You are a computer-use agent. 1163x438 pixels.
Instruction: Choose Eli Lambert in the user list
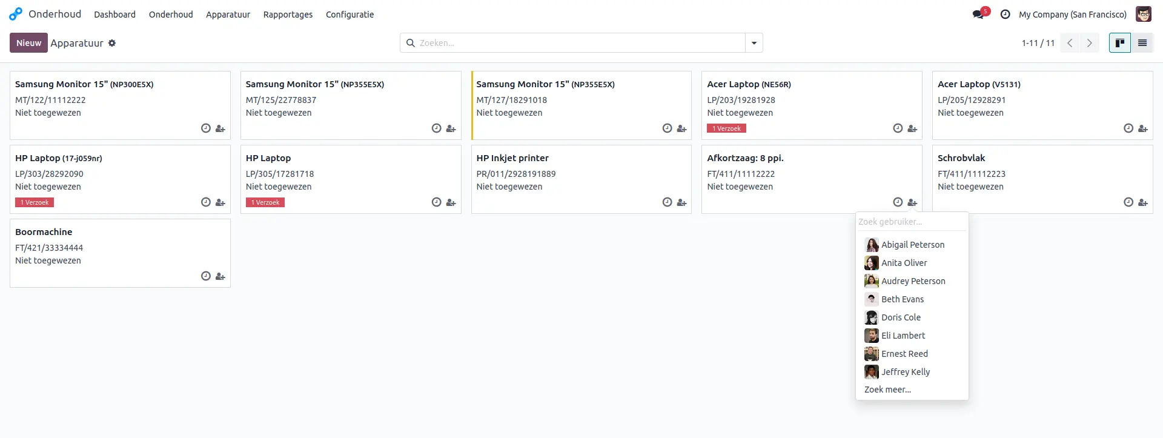click(x=903, y=336)
